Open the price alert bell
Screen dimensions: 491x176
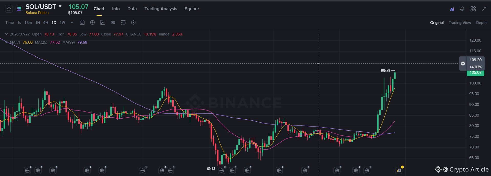462,9
